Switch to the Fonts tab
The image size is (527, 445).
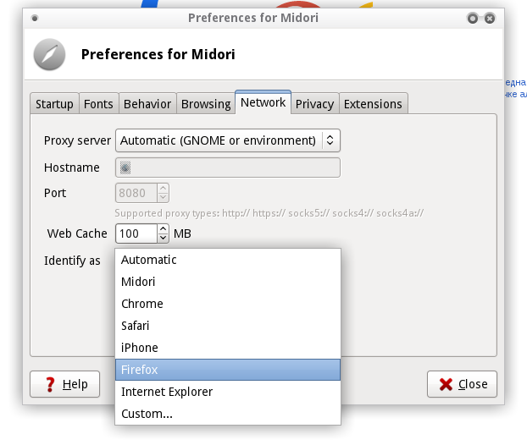click(x=98, y=104)
